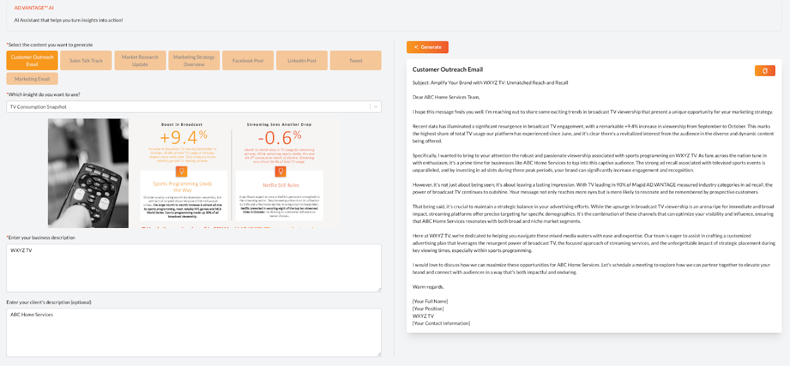Select Customer Outreach Email content type
The image size is (790, 366).
(32, 61)
